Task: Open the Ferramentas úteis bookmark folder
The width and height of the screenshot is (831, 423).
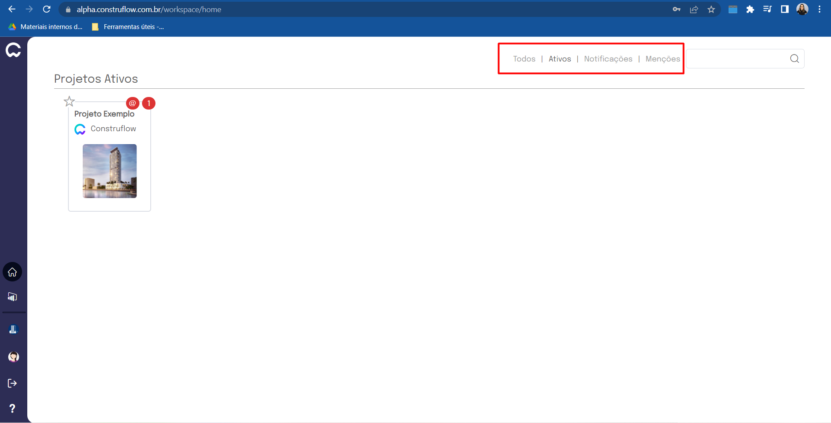Action: pyautogui.click(x=128, y=27)
